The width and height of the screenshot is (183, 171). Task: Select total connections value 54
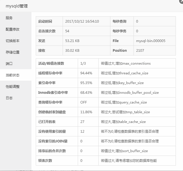[x=67, y=31]
